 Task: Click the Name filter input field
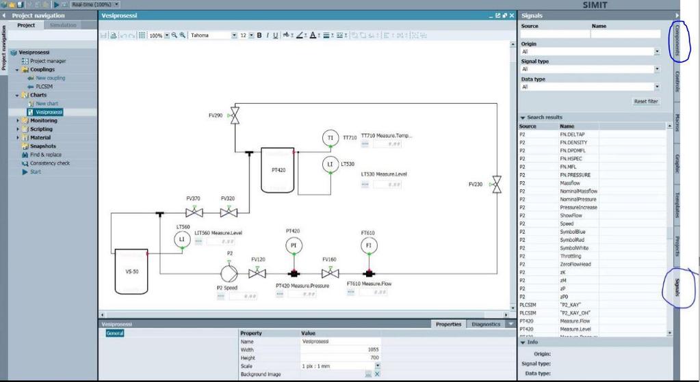point(625,34)
